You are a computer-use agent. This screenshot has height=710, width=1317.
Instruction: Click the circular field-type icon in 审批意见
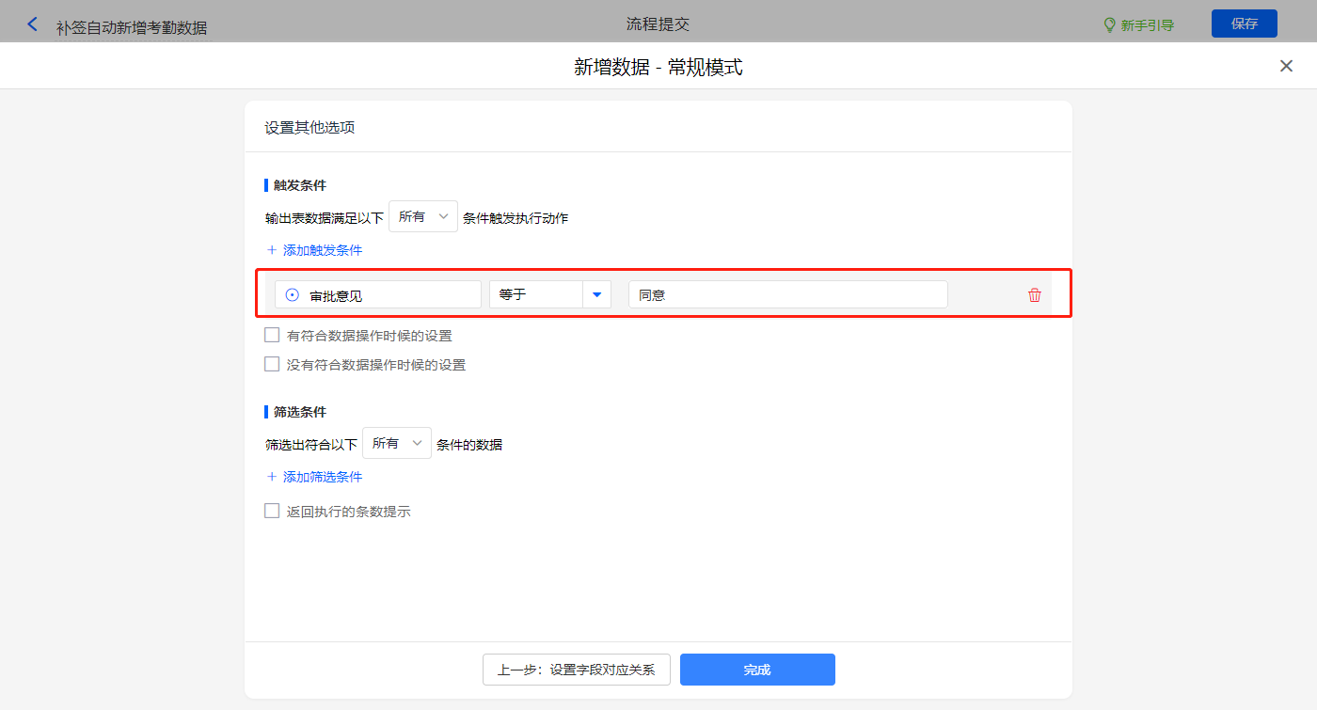click(x=293, y=295)
